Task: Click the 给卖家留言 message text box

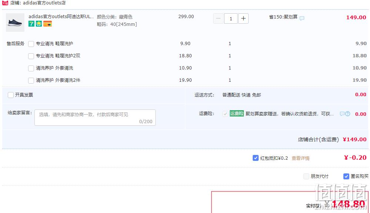Action: [95, 118]
